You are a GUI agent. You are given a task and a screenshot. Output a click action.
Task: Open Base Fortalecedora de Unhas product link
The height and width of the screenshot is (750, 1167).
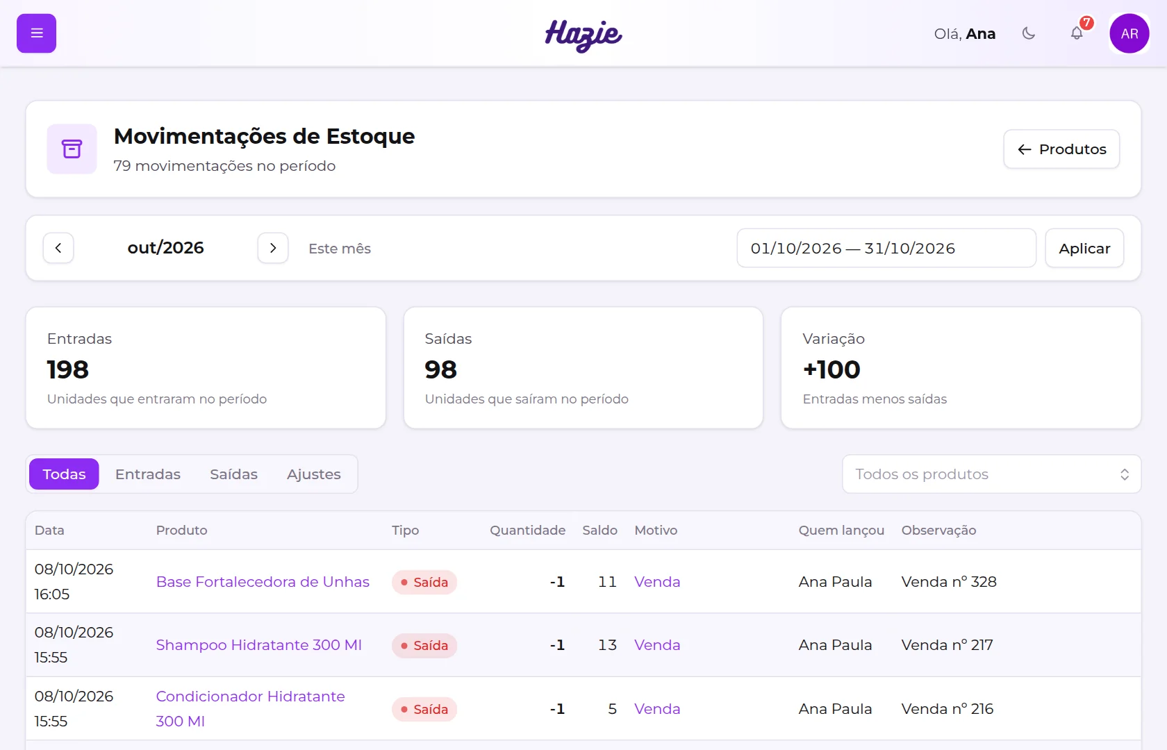tap(263, 582)
